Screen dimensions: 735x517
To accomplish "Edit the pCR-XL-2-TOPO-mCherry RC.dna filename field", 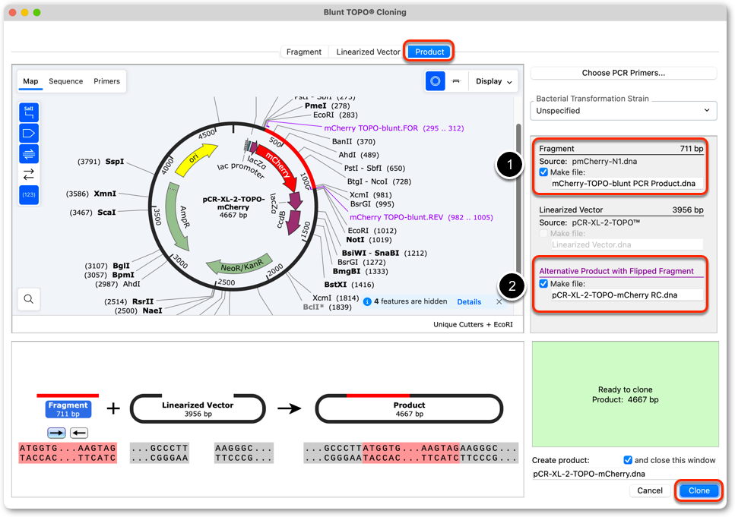I will [x=627, y=295].
